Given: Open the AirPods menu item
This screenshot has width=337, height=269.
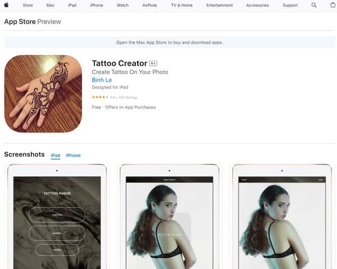Looking at the screenshot, I should coord(149,6).
